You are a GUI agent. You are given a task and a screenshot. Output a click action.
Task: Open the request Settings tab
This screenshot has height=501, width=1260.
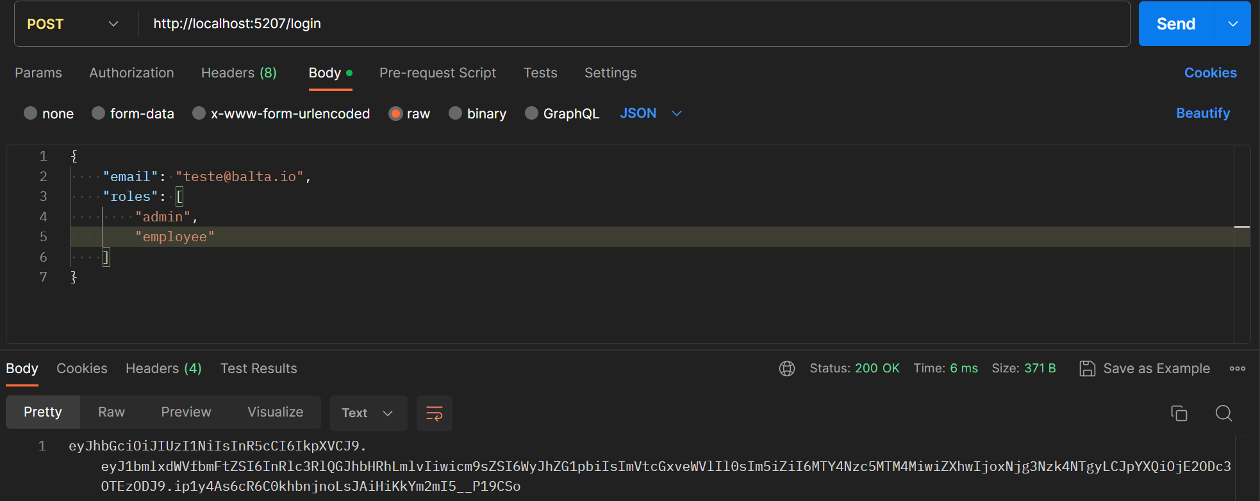(x=611, y=73)
